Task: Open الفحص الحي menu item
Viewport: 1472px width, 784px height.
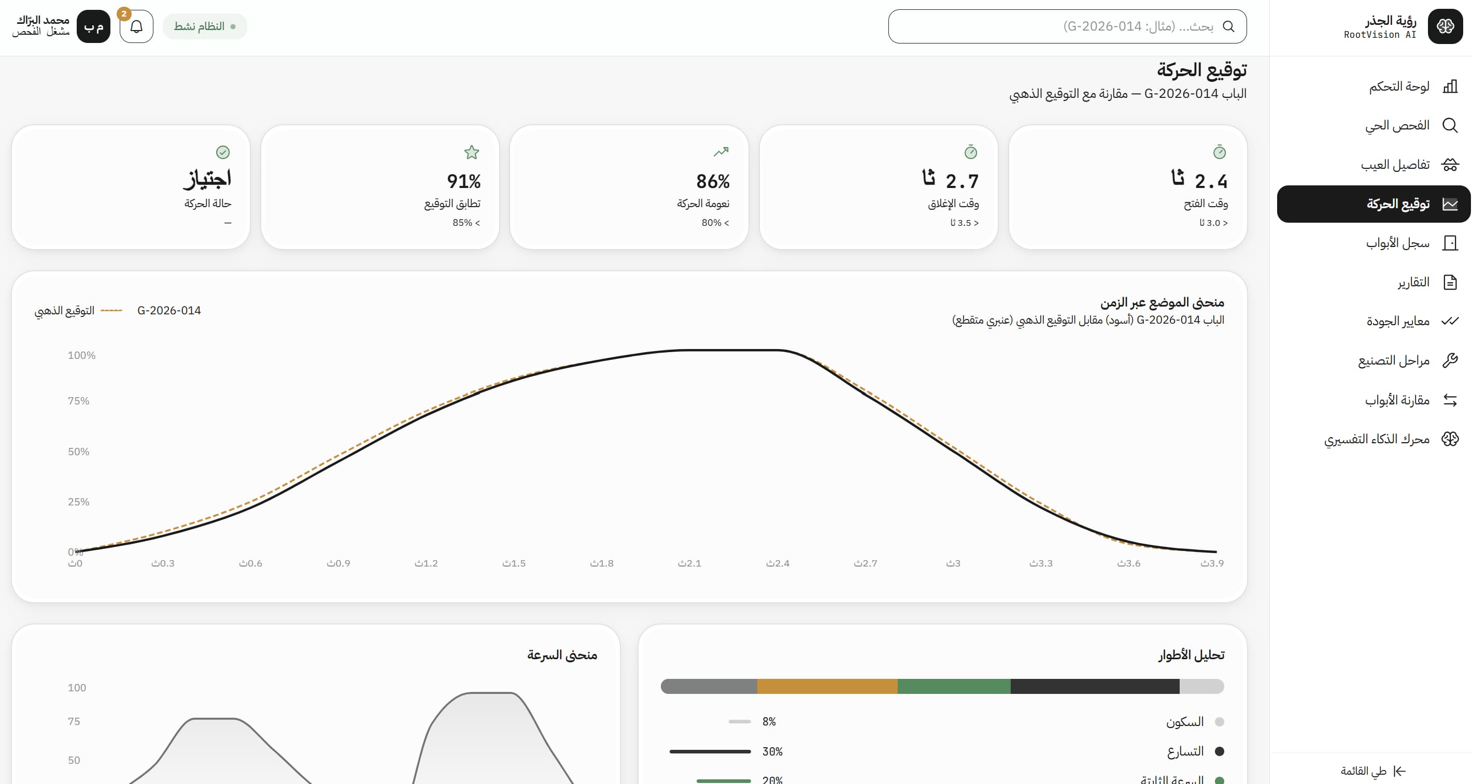Action: click(1373, 125)
